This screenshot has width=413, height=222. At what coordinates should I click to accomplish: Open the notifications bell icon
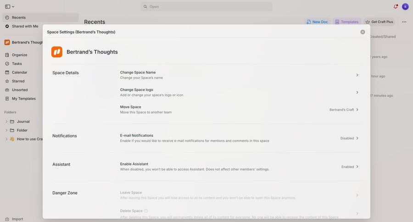tap(396, 6)
